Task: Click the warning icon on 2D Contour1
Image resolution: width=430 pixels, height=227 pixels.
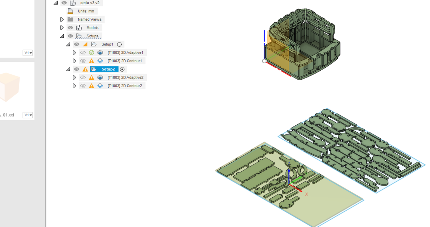Action: 92,61
